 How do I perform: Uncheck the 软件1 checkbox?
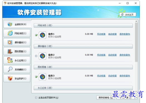pyautogui.click(x=36, y=35)
